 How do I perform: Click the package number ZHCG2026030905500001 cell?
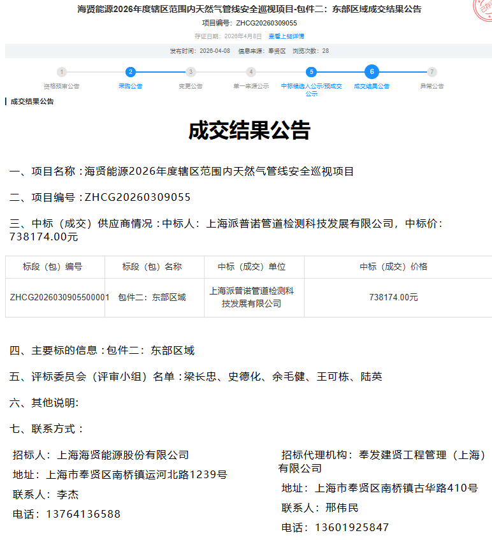pos(60,297)
